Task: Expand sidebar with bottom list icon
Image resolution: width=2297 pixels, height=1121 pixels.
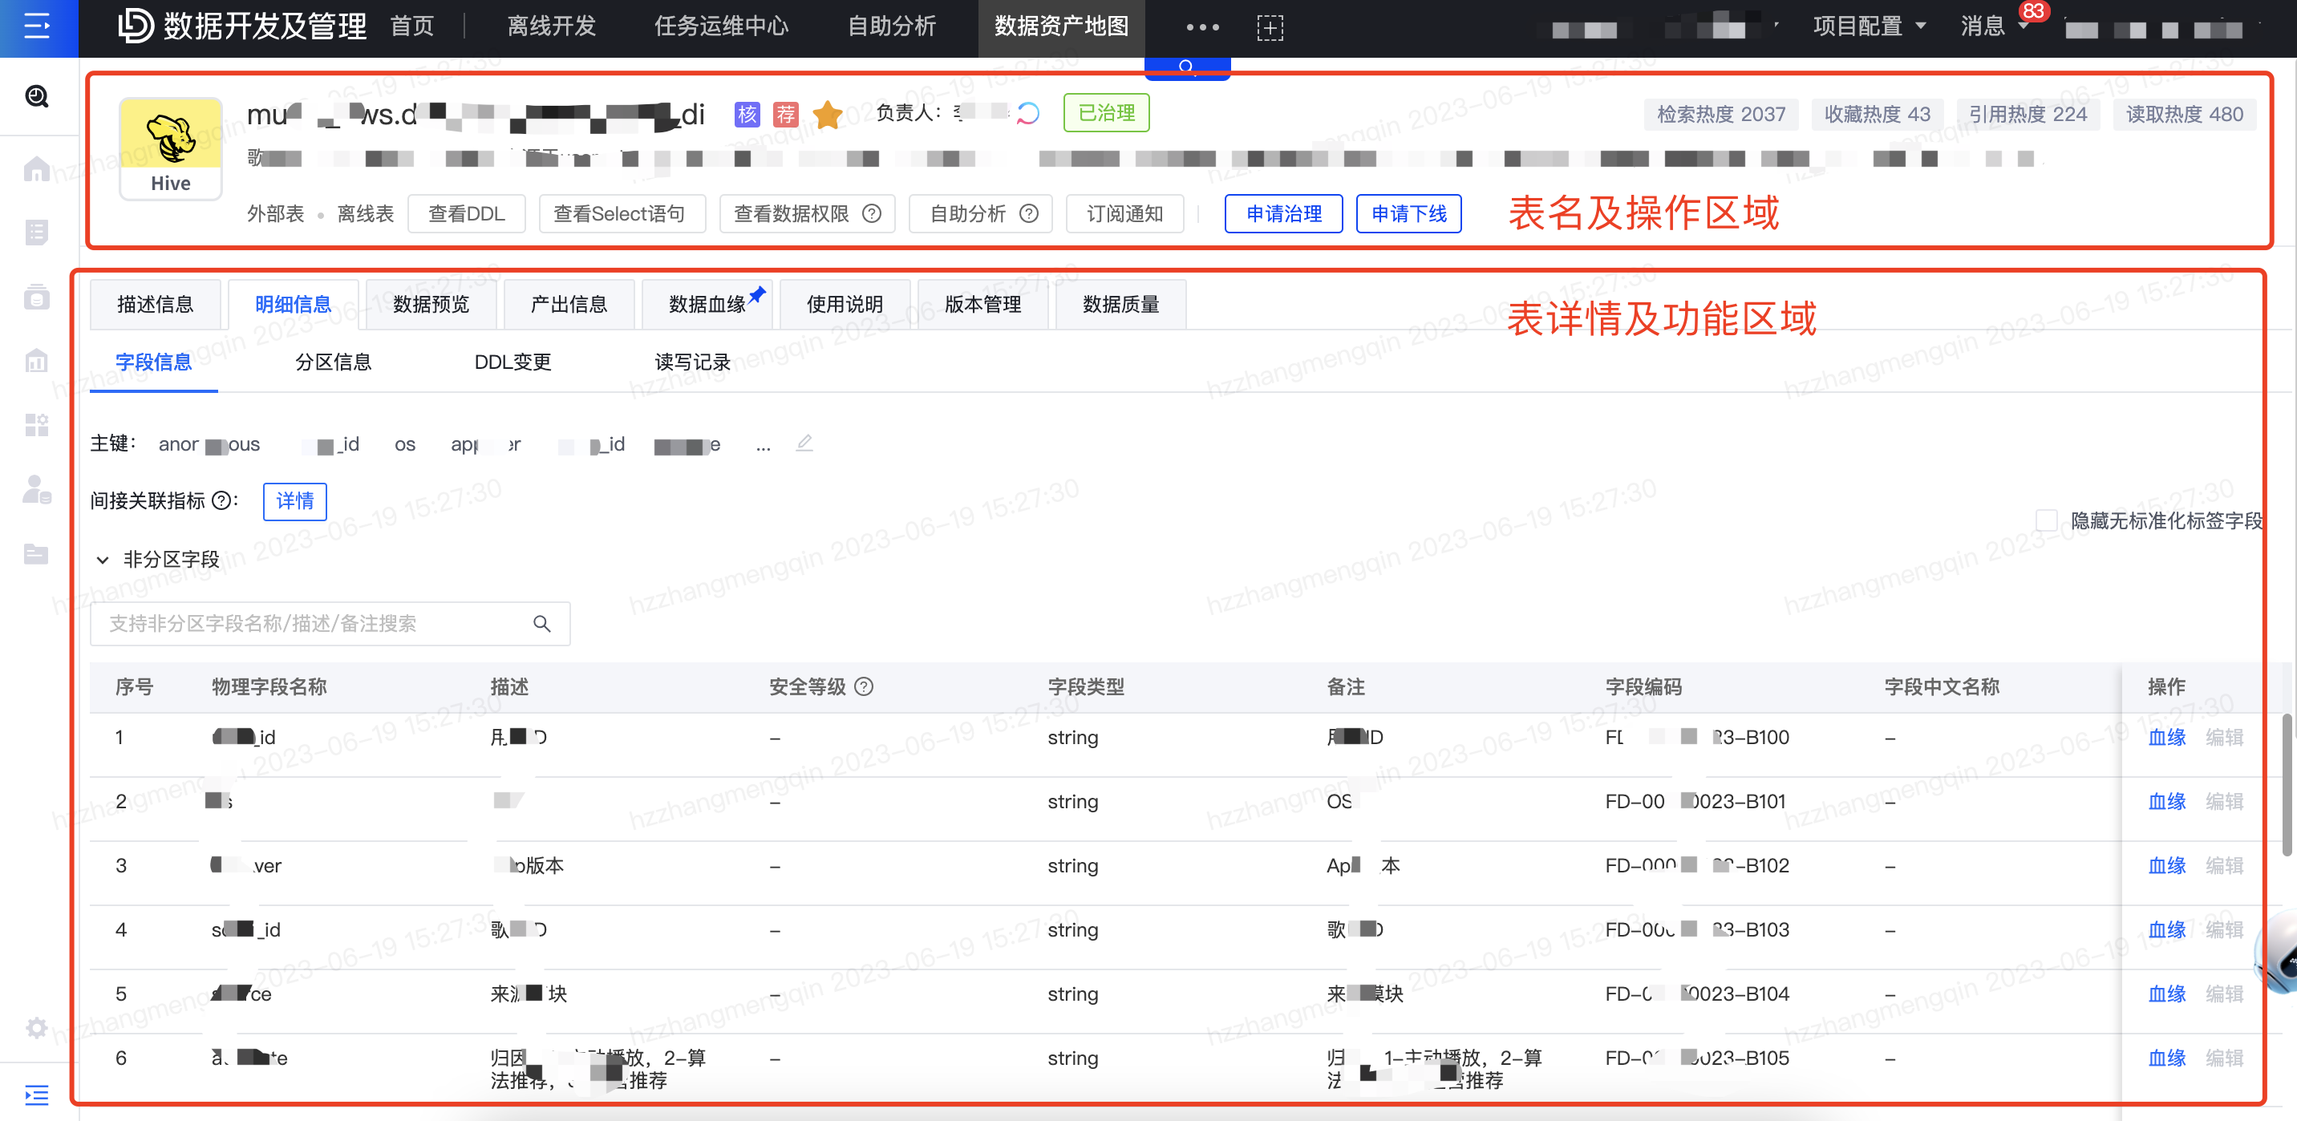Action: tap(37, 1095)
